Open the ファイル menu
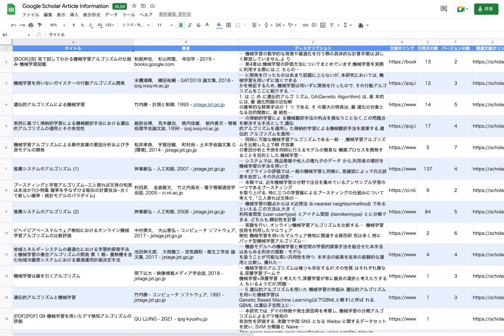Viewport: 504px width, 336px height. click(30, 15)
